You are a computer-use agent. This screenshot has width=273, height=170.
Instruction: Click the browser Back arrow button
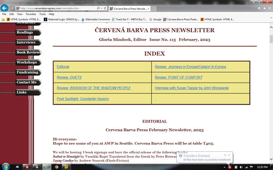[5, 8]
